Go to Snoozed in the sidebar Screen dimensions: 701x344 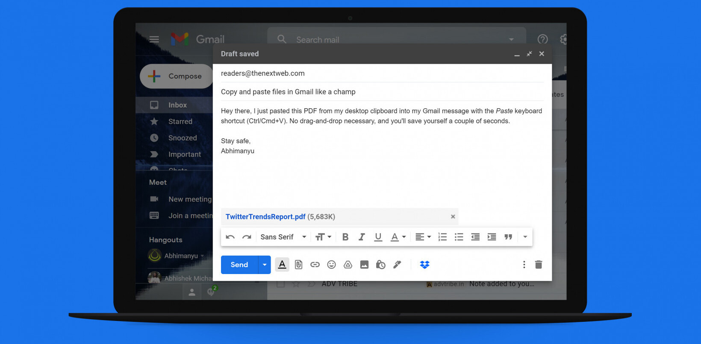[x=182, y=138]
